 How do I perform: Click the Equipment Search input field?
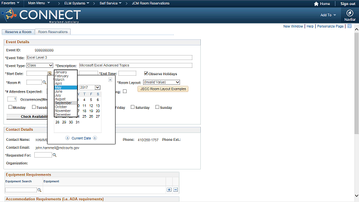pos(21,190)
